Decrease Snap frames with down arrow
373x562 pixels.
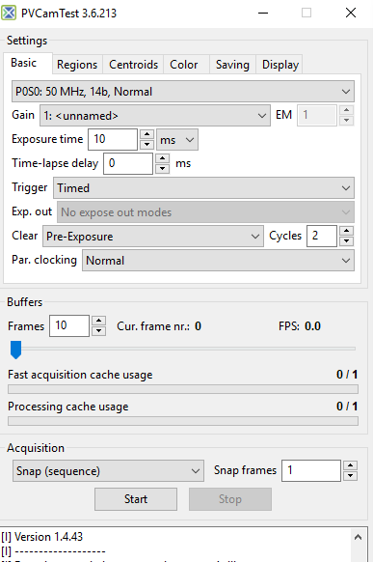tap(350, 476)
